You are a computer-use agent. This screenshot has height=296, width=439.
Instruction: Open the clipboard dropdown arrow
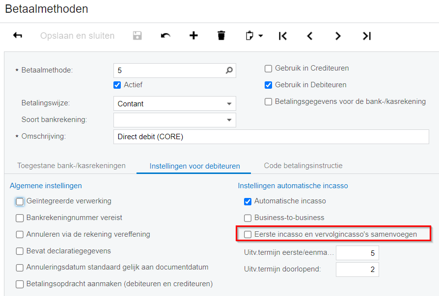[x=261, y=36]
